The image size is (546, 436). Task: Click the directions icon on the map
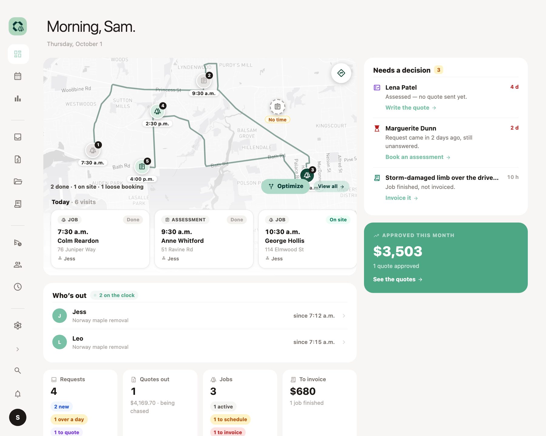[x=341, y=73]
